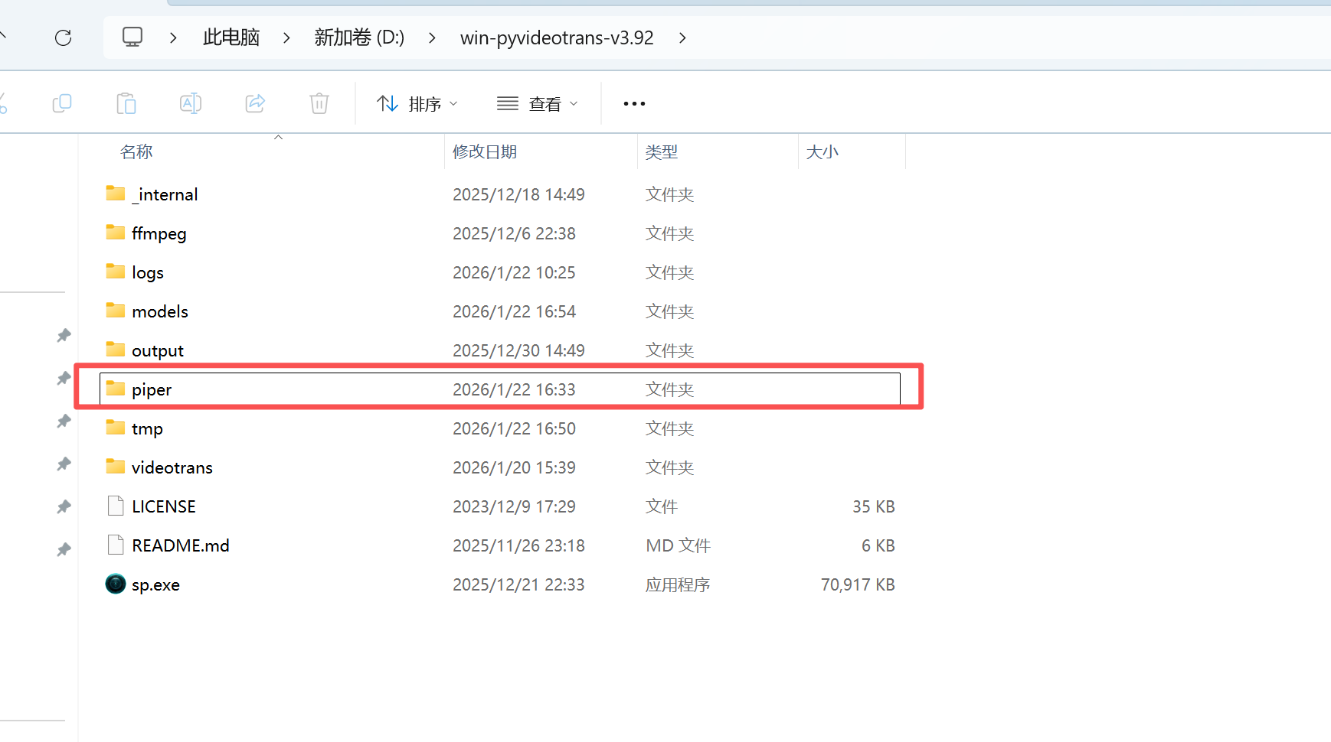Expand chevron after 此电脑 breadcrumb

[x=286, y=37]
